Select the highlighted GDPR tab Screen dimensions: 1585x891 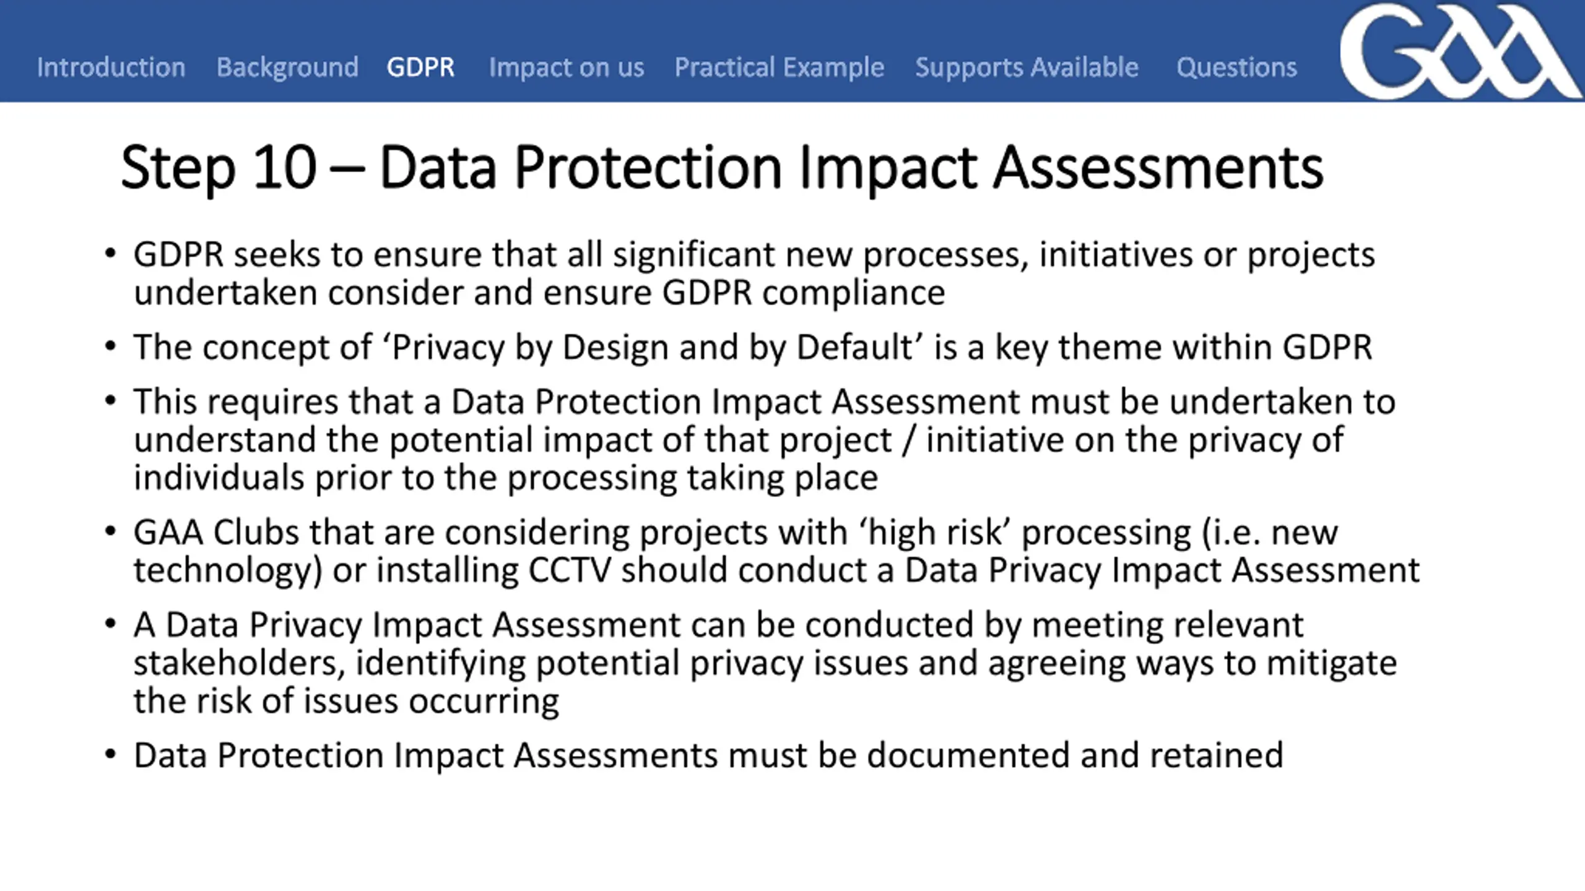click(x=420, y=67)
